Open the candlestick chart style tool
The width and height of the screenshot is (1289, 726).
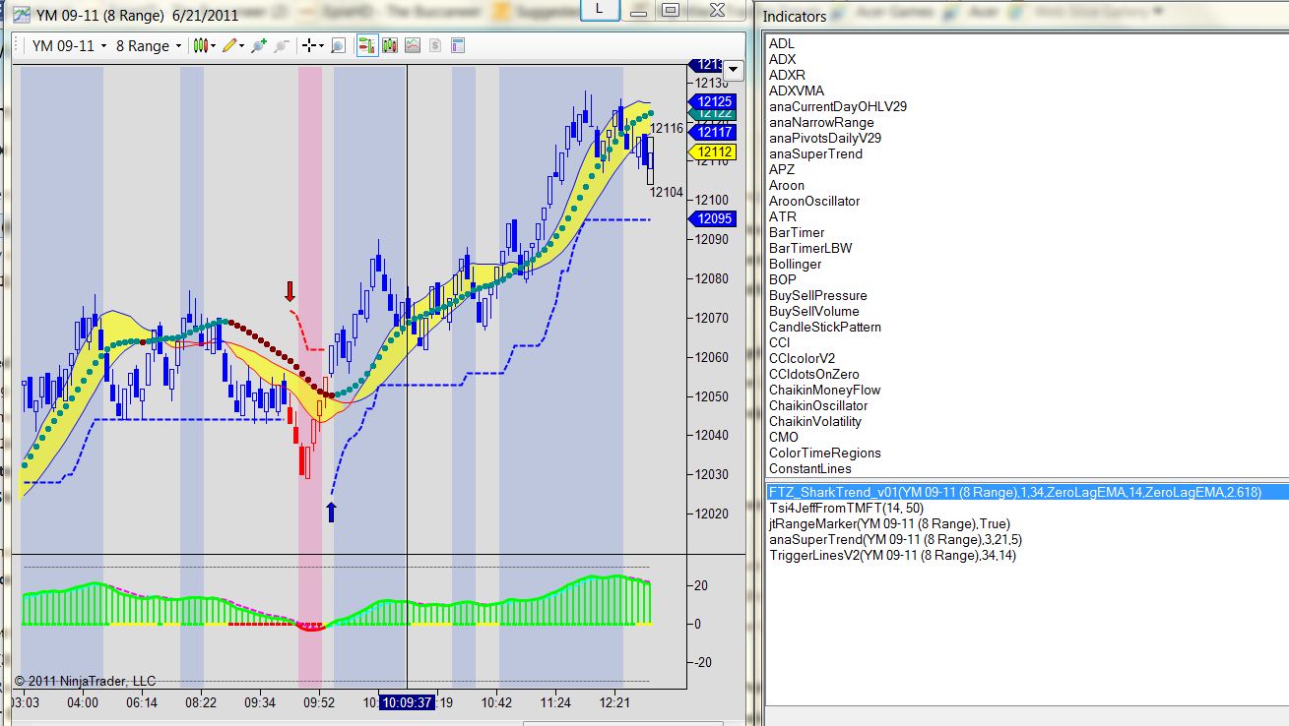point(202,45)
